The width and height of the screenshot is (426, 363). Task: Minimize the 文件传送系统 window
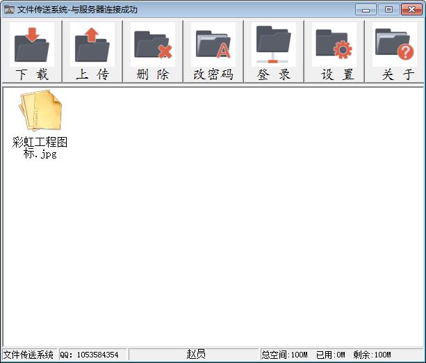[x=366, y=10]
